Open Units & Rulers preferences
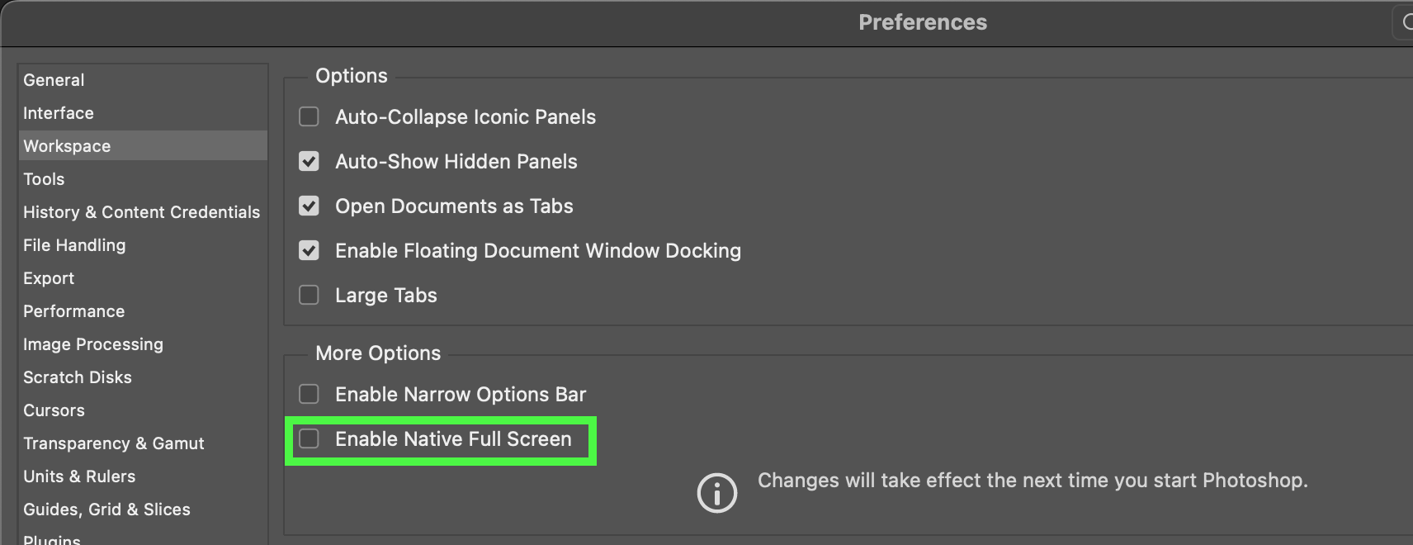1413x545 pixels. point(79,476)
